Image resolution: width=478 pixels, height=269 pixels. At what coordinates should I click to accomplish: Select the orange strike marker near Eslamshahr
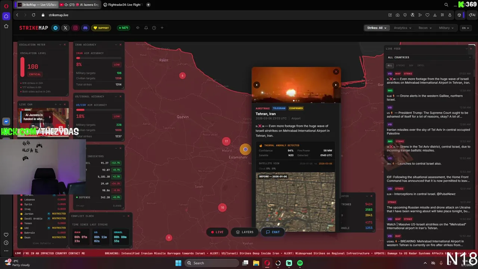click(245, 149)
